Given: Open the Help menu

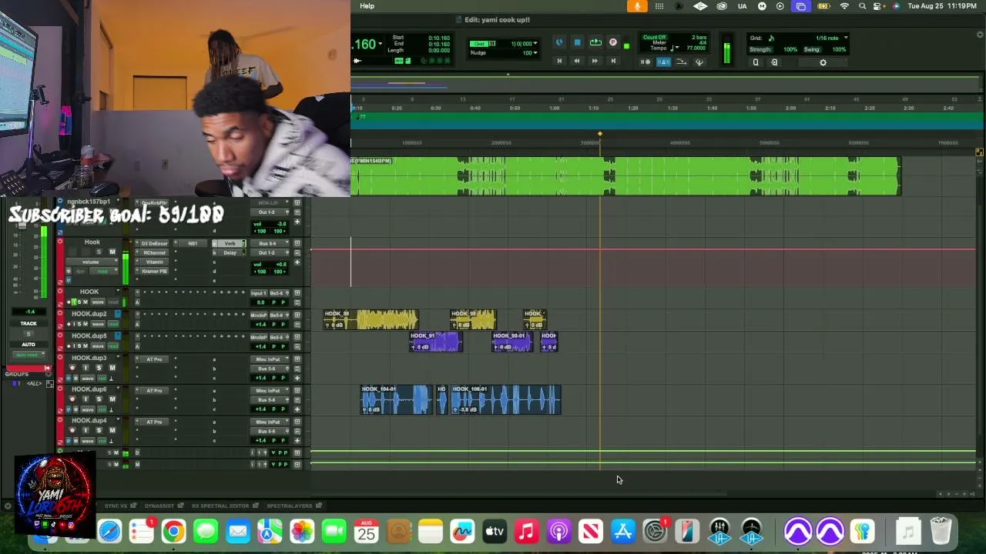Looking at the screenshot, I should tap(367, 6).
